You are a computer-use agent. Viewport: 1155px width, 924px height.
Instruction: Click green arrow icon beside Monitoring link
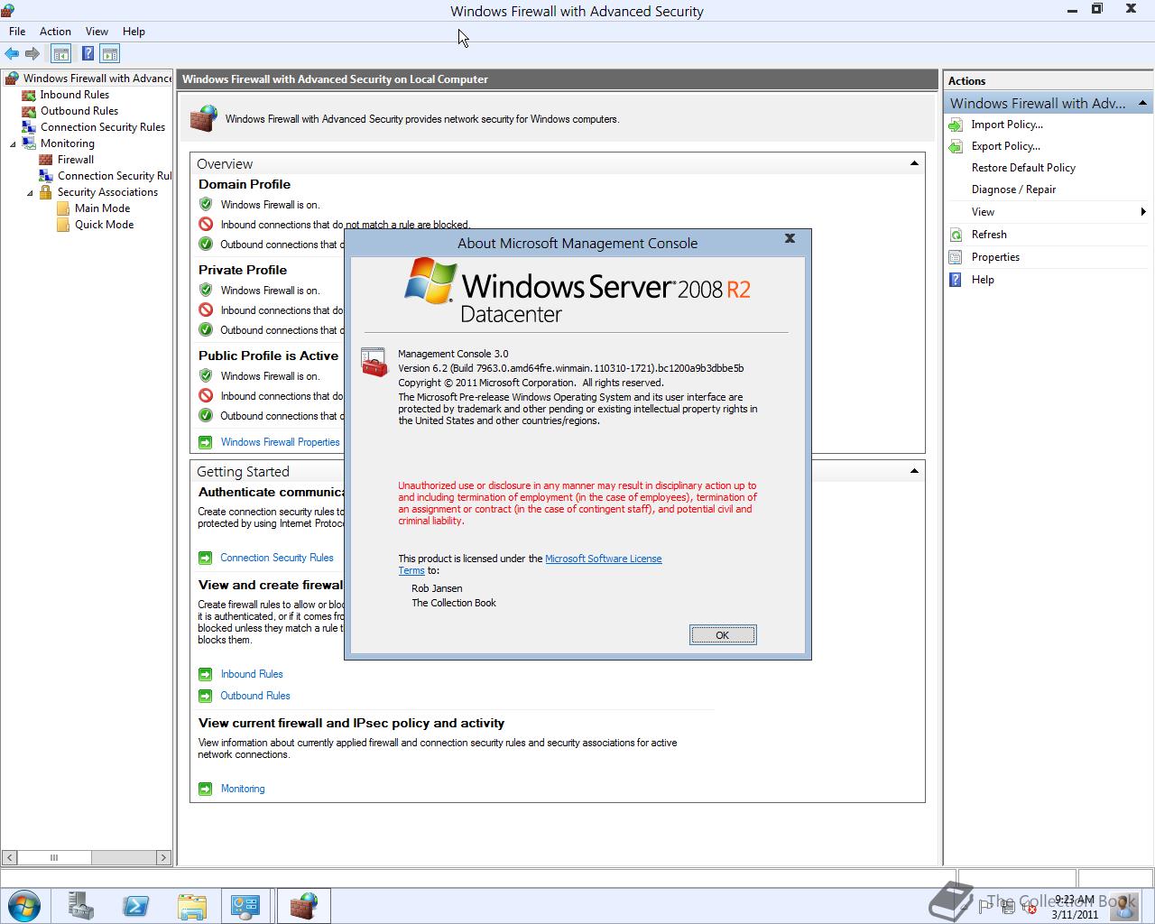pos(205,789)
